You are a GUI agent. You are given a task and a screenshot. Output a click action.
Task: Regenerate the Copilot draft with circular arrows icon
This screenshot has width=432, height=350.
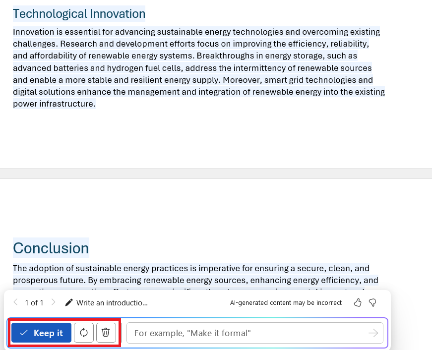84,333
